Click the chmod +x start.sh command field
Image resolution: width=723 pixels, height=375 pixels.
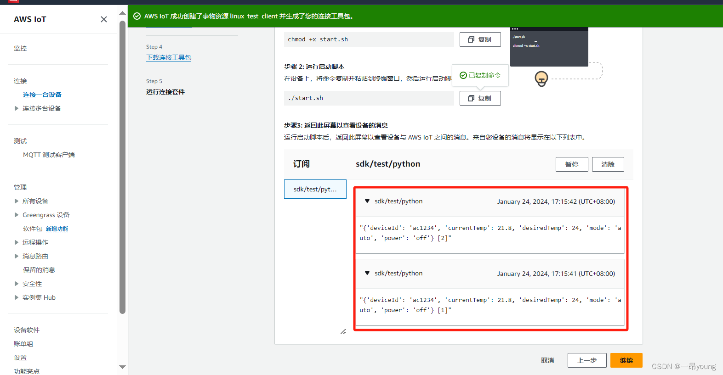(x=369, y=39)
